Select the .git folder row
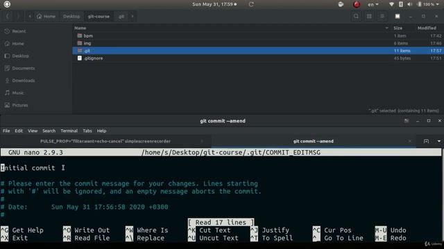444x249 pixels. click(257, 50)
